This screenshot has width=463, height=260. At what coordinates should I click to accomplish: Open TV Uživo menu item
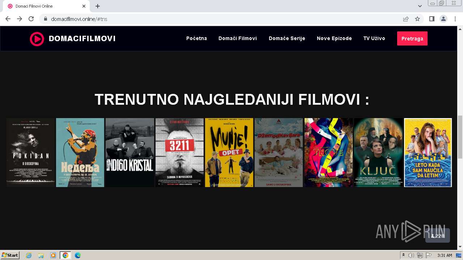[x=374, y=38]
